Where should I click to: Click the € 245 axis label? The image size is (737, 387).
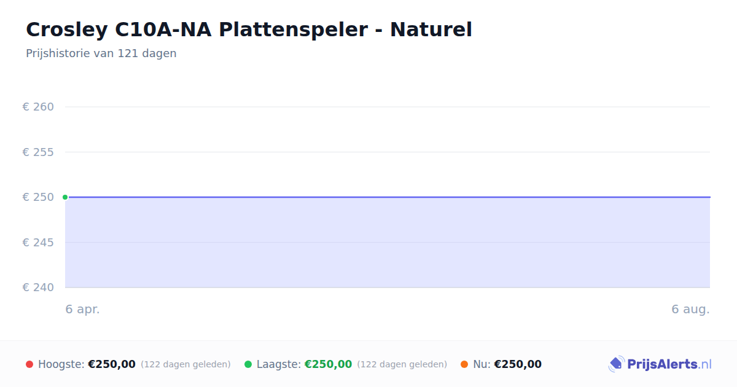[38, 243]
